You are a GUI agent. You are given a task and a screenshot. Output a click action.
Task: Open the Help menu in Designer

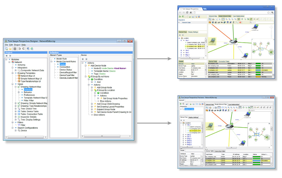(24, 45)
